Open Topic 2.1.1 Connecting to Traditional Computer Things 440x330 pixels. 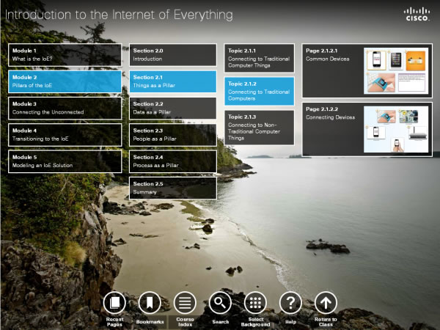(x=259, y=56)
